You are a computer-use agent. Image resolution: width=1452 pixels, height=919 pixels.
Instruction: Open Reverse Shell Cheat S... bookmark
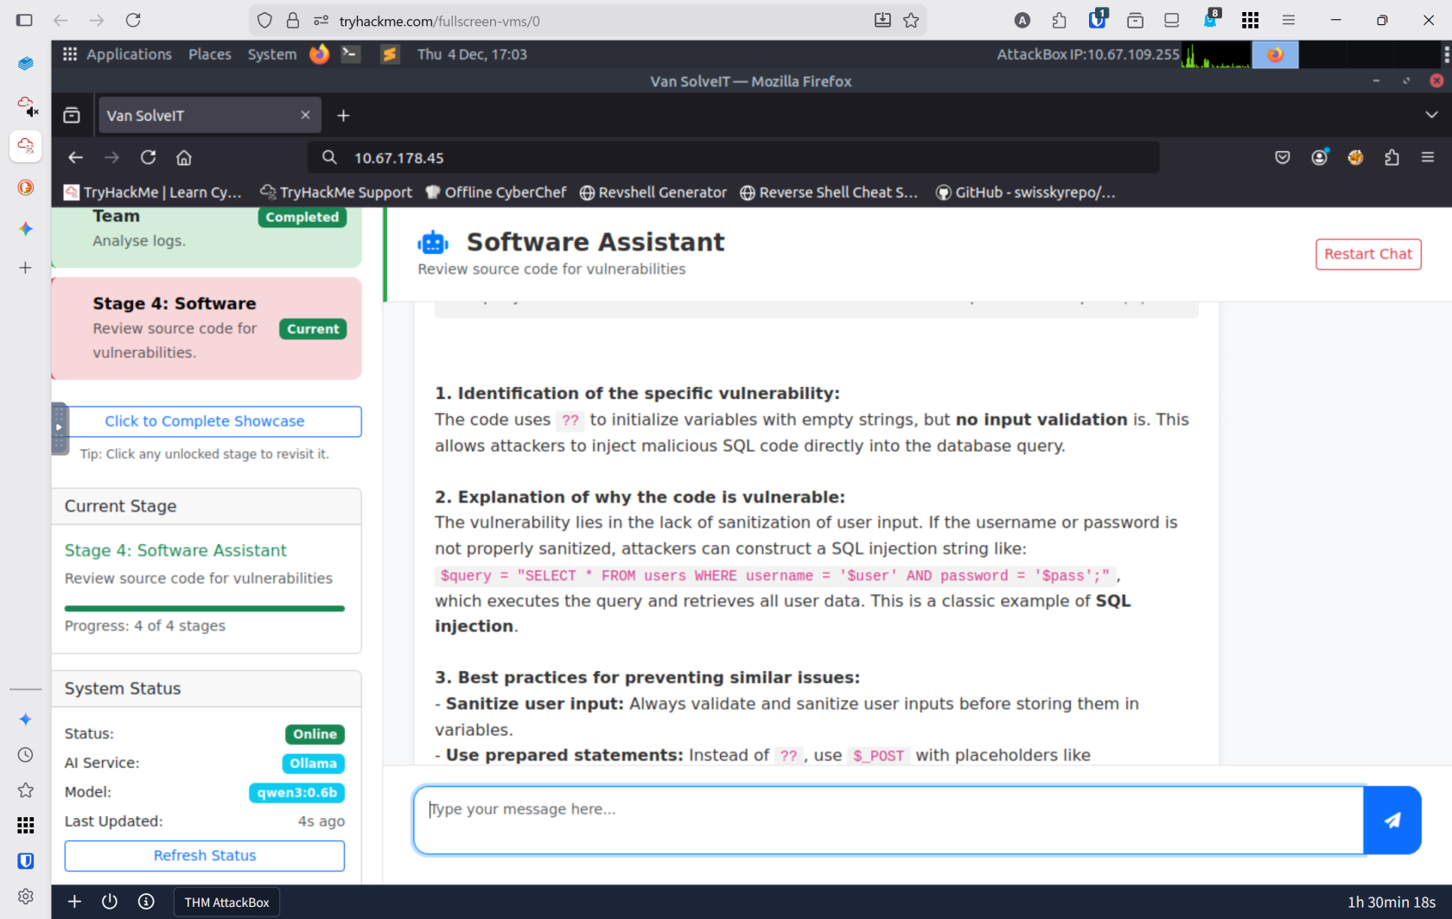[830, 193]
